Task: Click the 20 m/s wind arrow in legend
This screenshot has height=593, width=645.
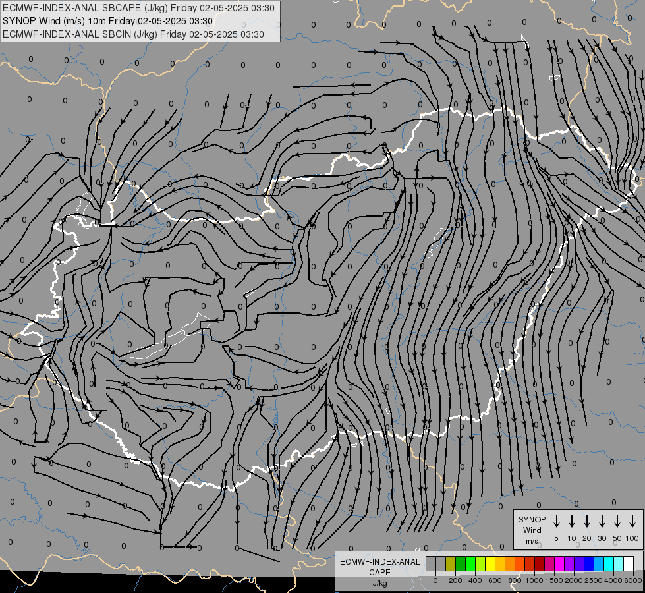Action: pos(586,521)
